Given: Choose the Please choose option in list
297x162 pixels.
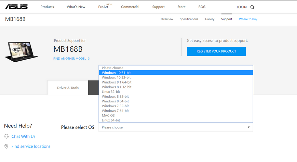Looking at the screenshot, I should coord(176,68).
